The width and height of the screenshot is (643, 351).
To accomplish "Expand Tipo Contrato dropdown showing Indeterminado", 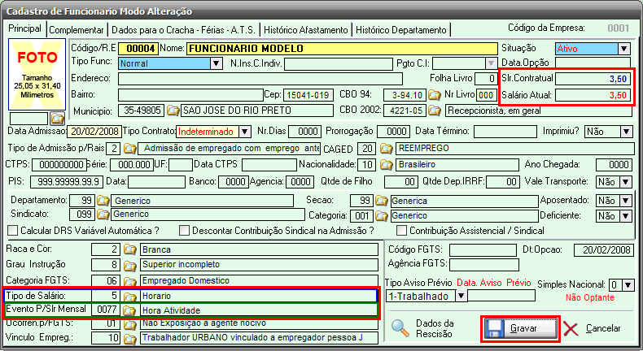I will [x=245, y=132].
